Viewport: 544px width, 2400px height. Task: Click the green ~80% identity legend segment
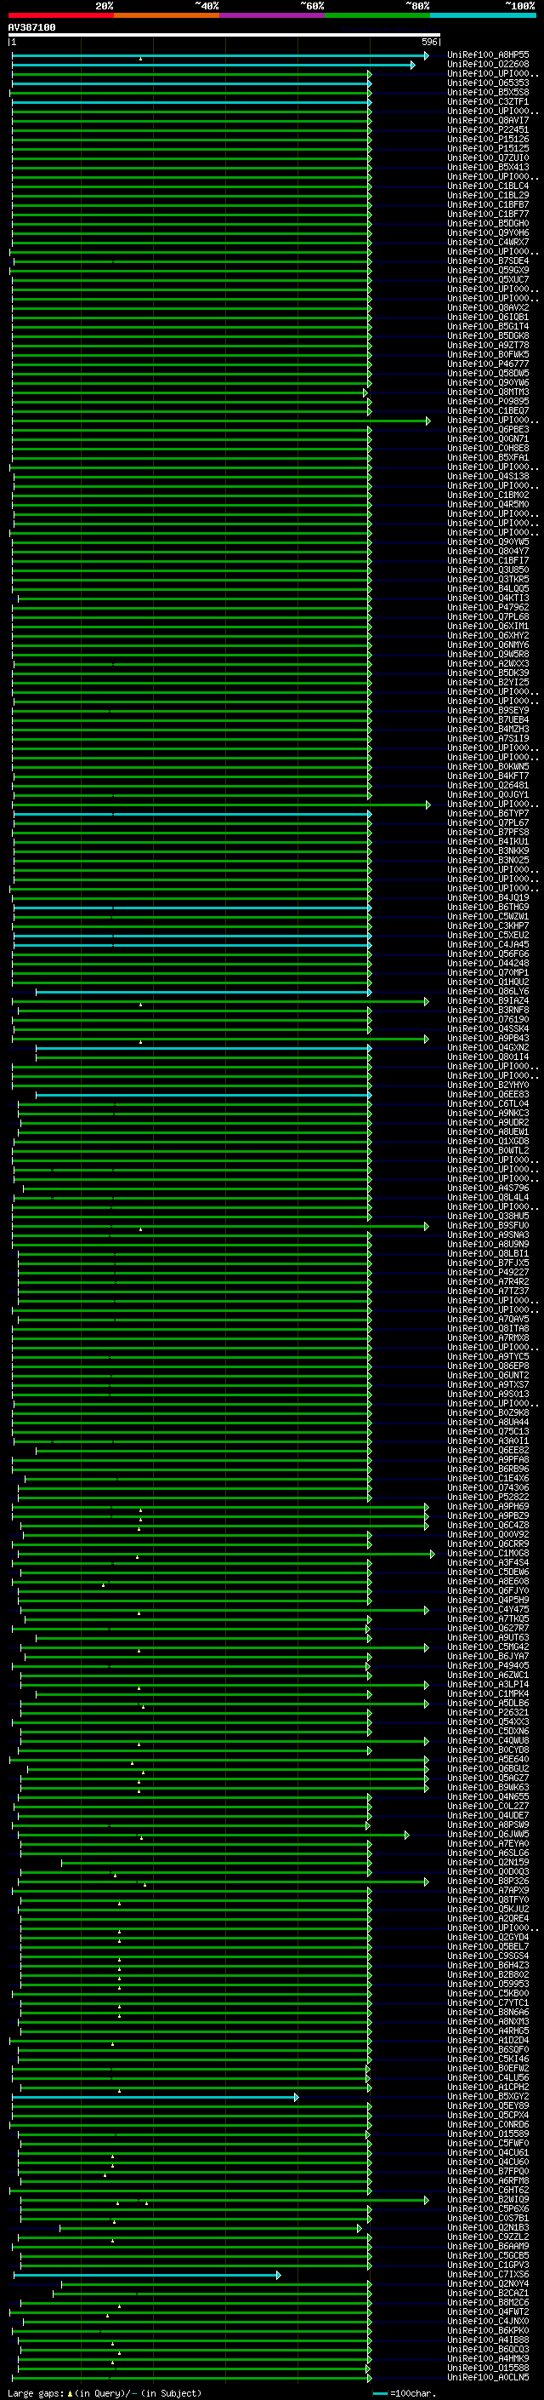pos(377,16)
